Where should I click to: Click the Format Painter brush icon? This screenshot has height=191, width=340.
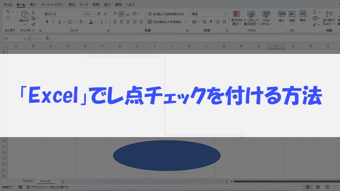click(x=33, y=24)
